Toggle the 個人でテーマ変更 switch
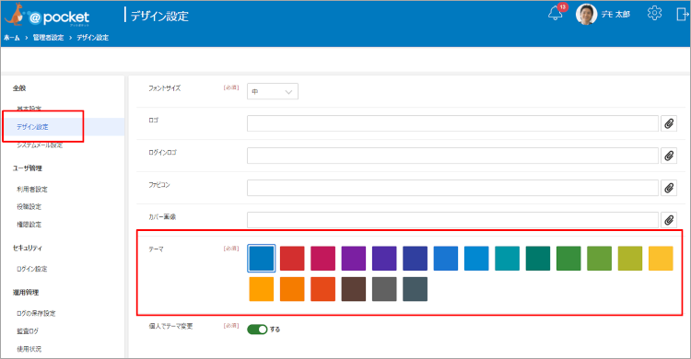The height and width of the screenshot is (359, 691). pos(257,330)
